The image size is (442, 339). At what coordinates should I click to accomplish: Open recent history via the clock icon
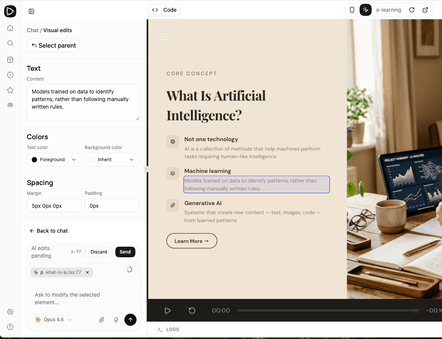[x=10, y=75]
